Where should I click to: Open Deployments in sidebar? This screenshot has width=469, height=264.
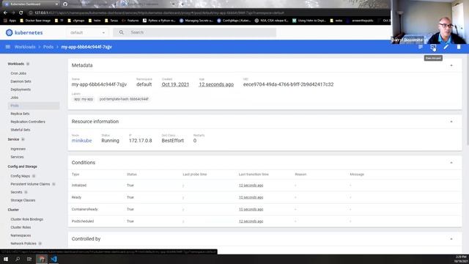pyautogui.click(x=21, y=89)
